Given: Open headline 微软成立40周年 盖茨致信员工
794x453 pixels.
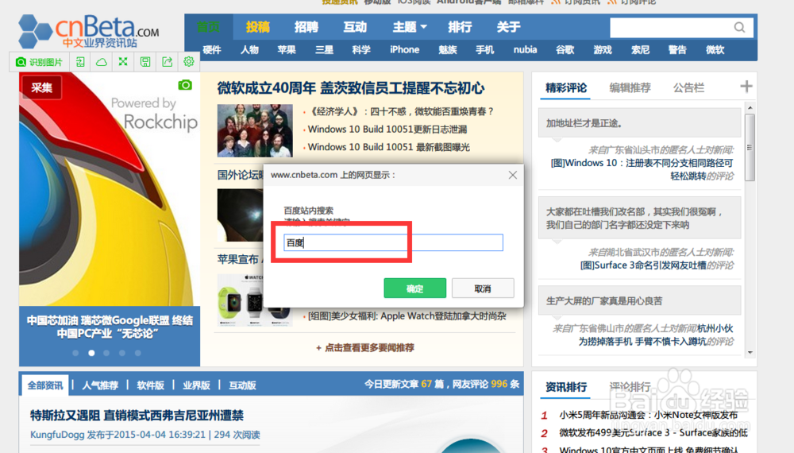Looking at the screenshot, I should pyautogui.click(x=351, y=88).
